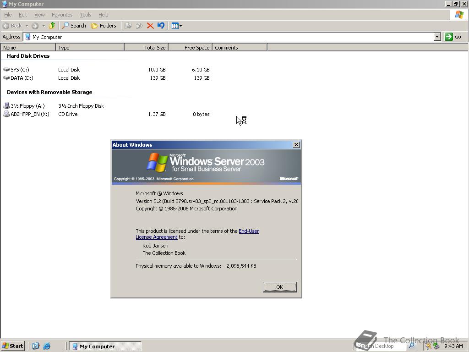Click the Back navigation button
The width and height of the screenshot is (469, 352).
12,26
